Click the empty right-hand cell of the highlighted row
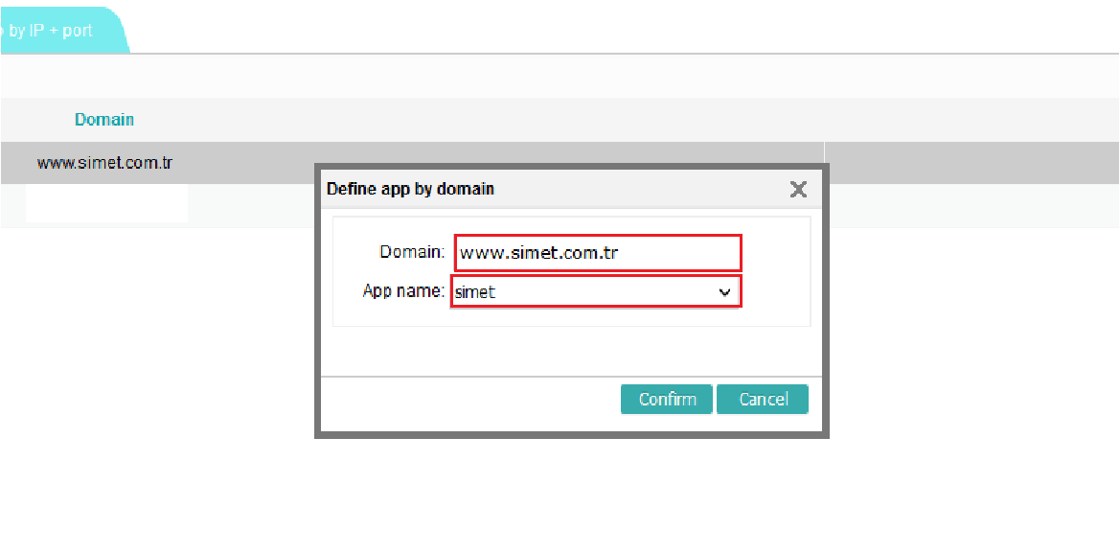Viewport: 1120px width, 553px height. pyautogui.click(x=968, y=163)
